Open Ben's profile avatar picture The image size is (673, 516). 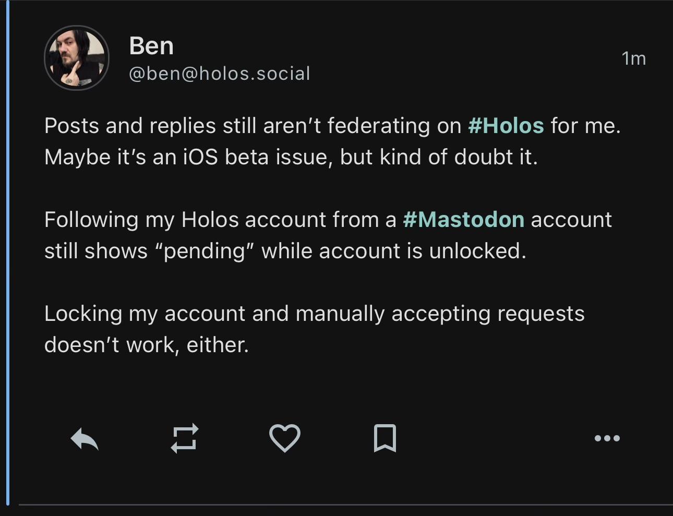[77, 58]
